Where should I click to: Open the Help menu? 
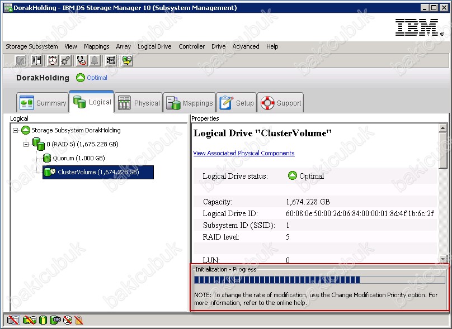tap(272, 46)
